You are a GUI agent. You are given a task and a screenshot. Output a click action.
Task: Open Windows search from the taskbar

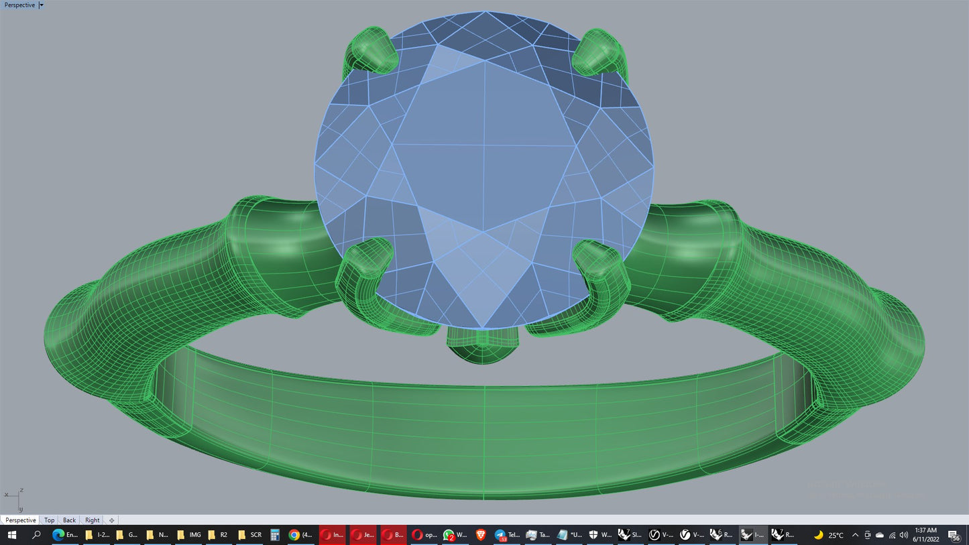(x=37, y=535)
